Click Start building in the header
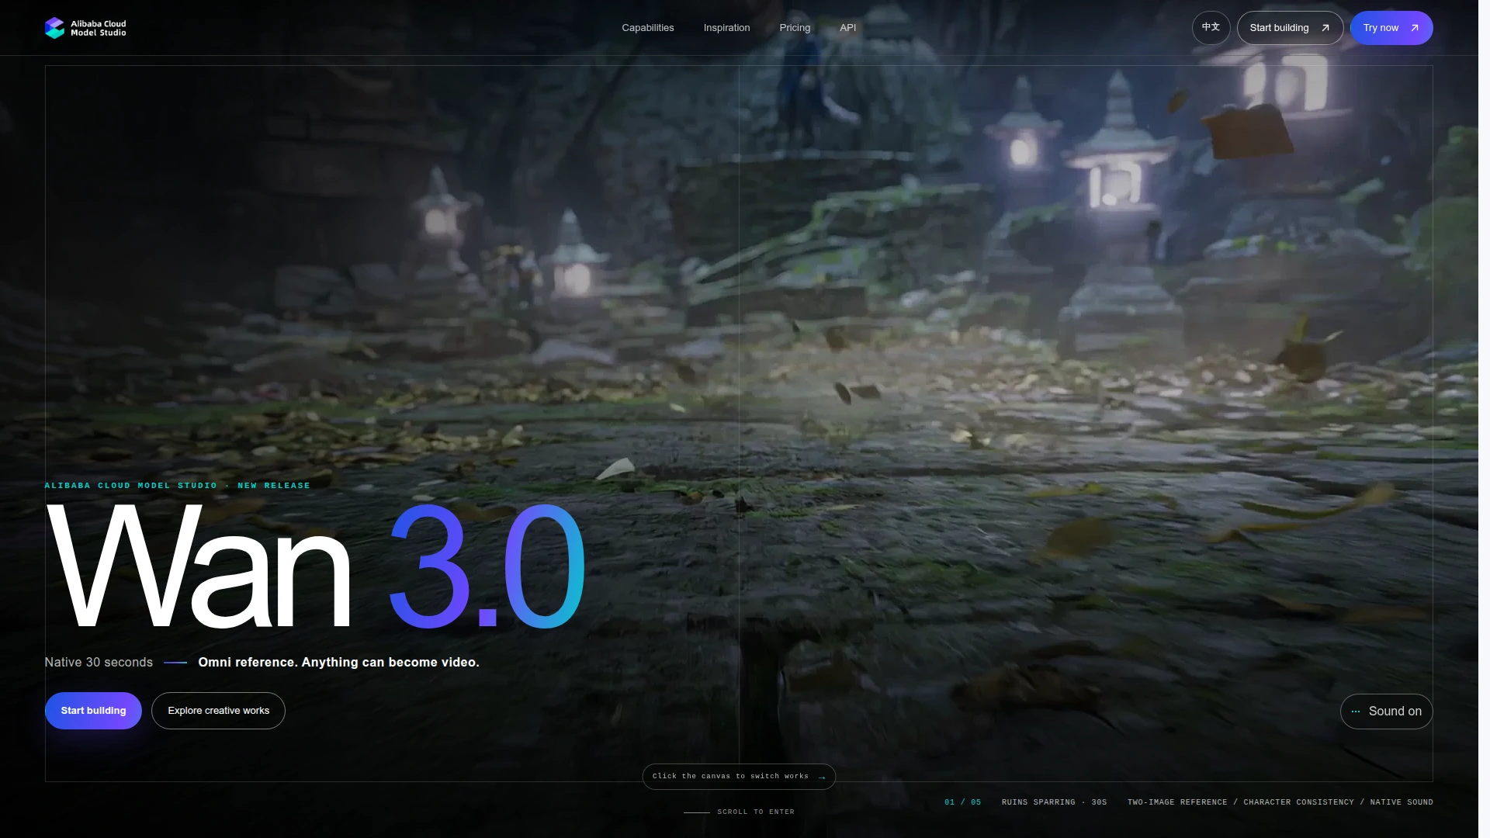 [x=1290, y=28]
